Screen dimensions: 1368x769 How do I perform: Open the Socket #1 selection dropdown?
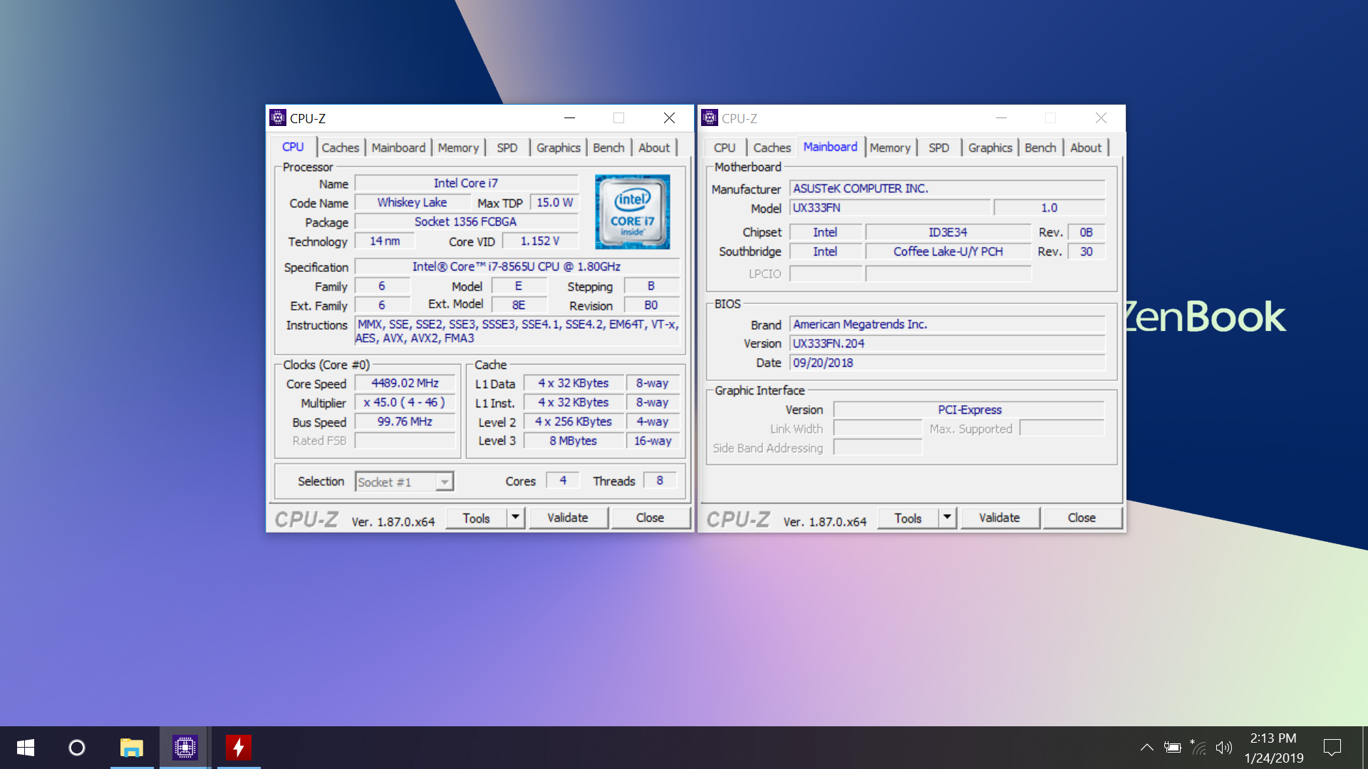pyautogui.click(x=404, y=482)
